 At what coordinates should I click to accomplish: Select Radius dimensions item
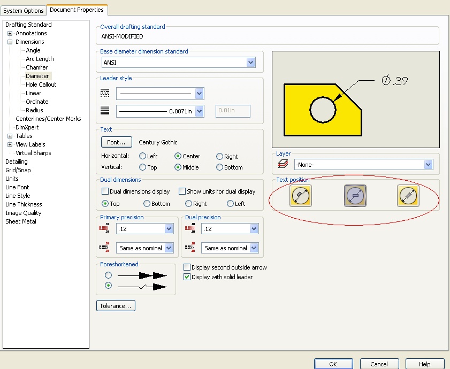[34, 110]
